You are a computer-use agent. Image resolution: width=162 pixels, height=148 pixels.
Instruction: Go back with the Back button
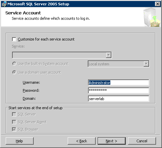tap(82, 141)
